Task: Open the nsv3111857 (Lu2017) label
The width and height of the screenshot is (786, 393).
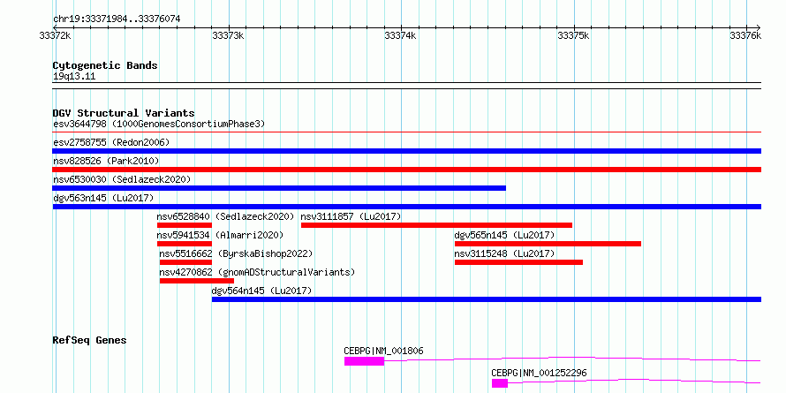Action: pos(351,216)
